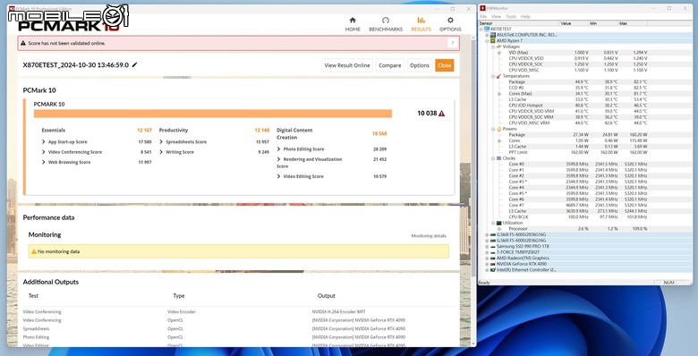
Task: Click the Utilization monitor icon in HWMonitor
Action: (499, 223)
